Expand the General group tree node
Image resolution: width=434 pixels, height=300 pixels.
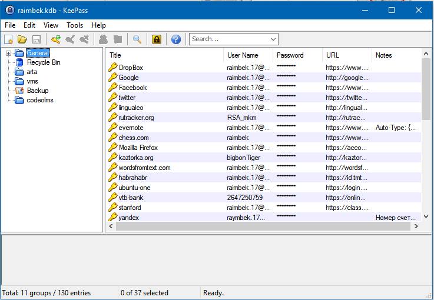[9, 53]
